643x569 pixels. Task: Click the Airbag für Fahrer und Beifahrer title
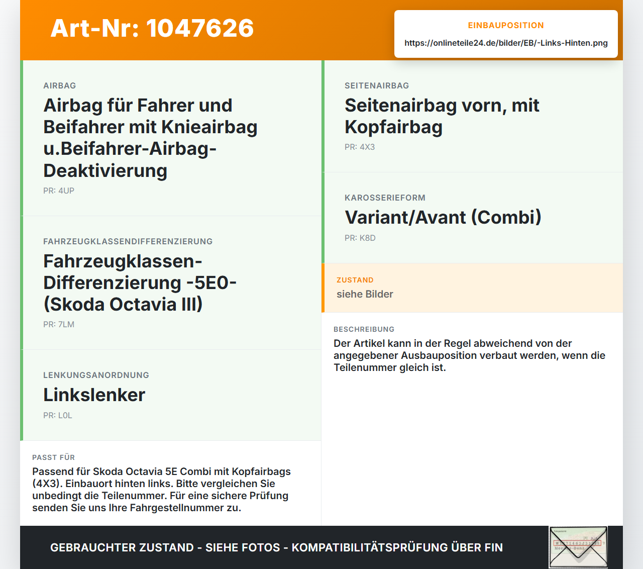tap(151, 138)
